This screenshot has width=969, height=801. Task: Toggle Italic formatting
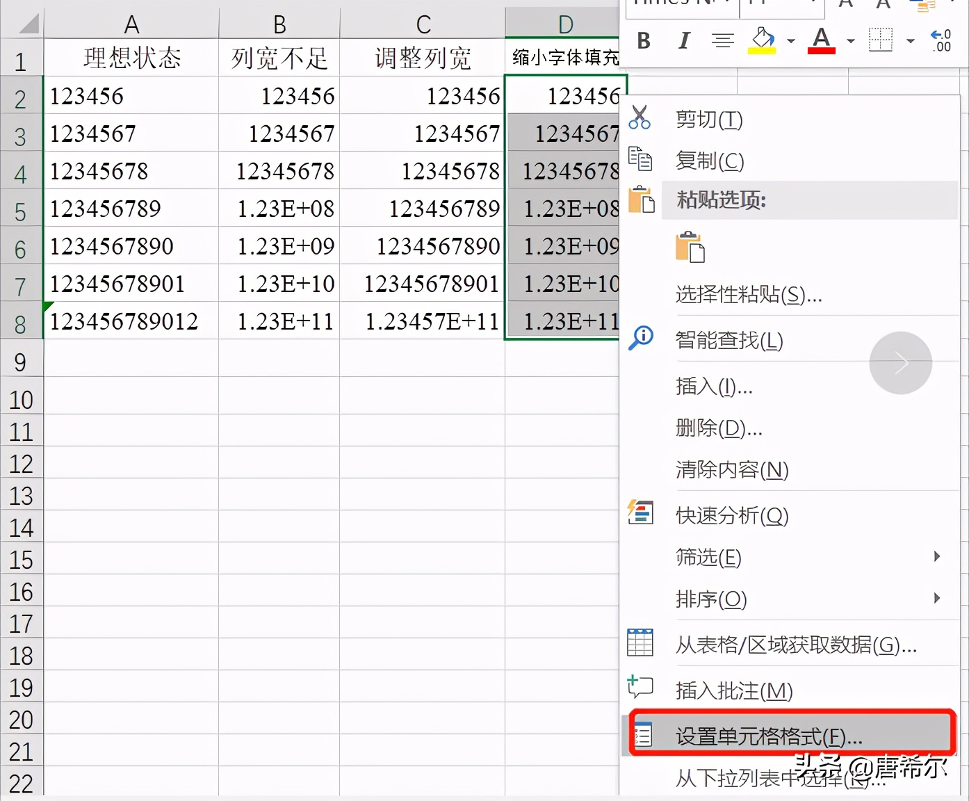tap(683, 40)
